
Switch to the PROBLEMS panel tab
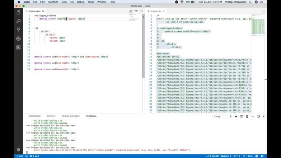[35, 116]
